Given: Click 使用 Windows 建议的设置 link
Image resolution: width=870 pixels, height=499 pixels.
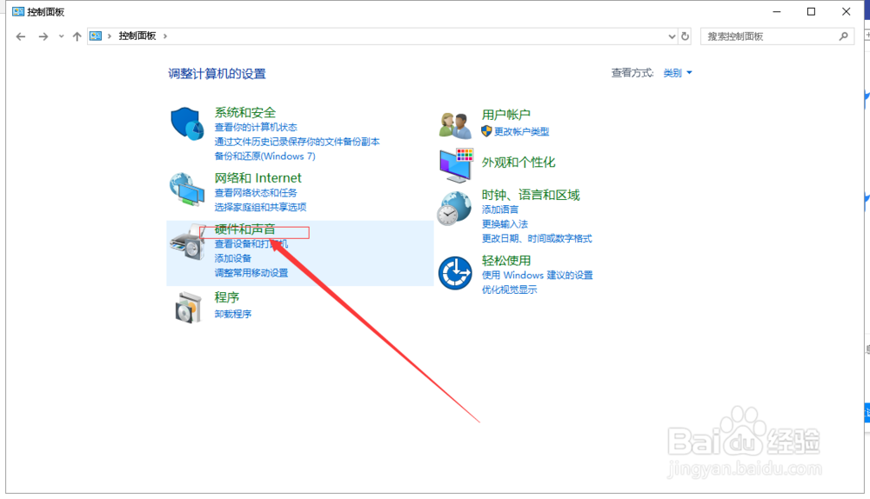Looking at the screenshot, I should coord(537,275).
